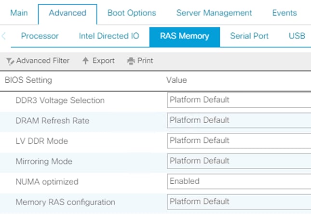
Task: Click the Value column header
Action: [x=176, y=80]
